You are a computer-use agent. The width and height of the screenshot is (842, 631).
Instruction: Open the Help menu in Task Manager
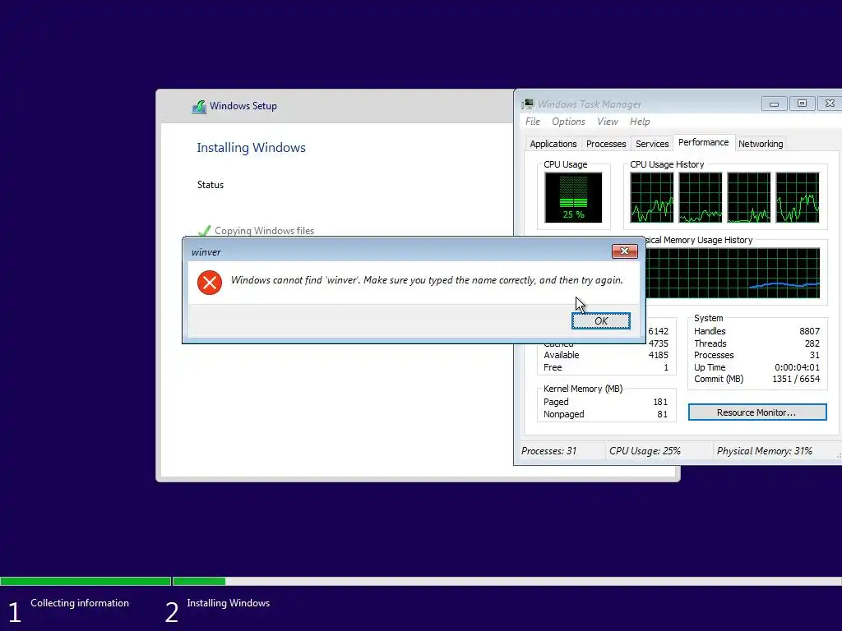(640, 122)
